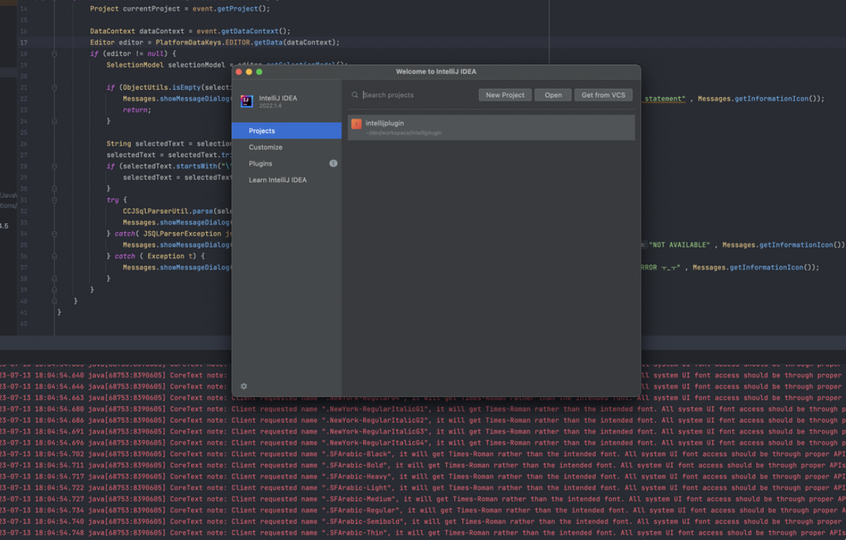The height and width of the screenshot is (540, 846).
Task: Click the fold end marker on line 39
Action: [x=54, y=290]
